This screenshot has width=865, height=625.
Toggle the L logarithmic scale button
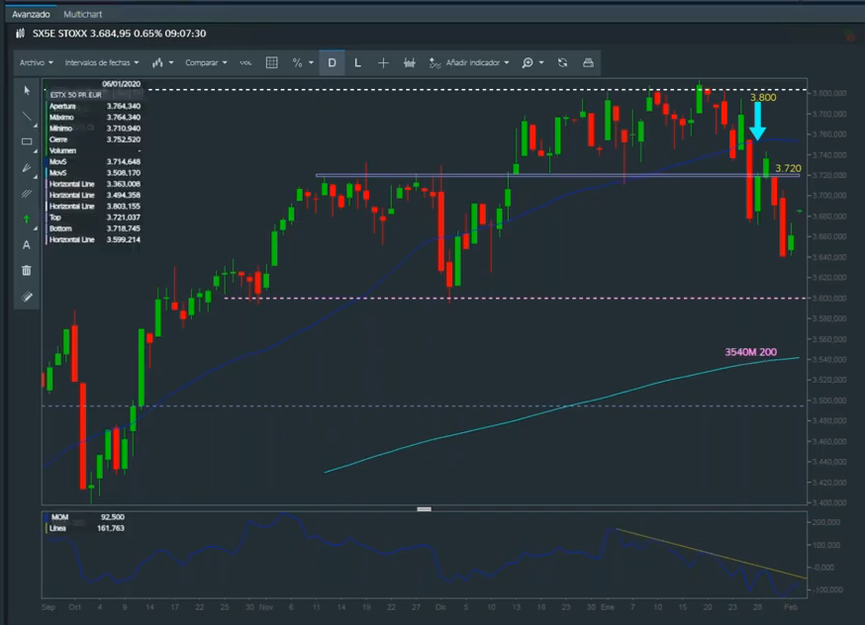(x=357, y=62)
